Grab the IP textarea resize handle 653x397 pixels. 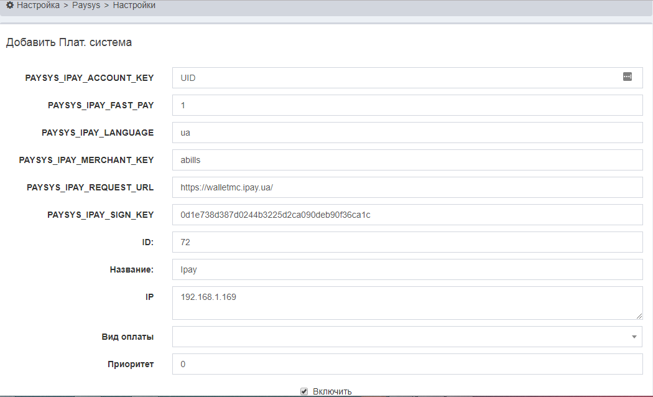point(639,316)
